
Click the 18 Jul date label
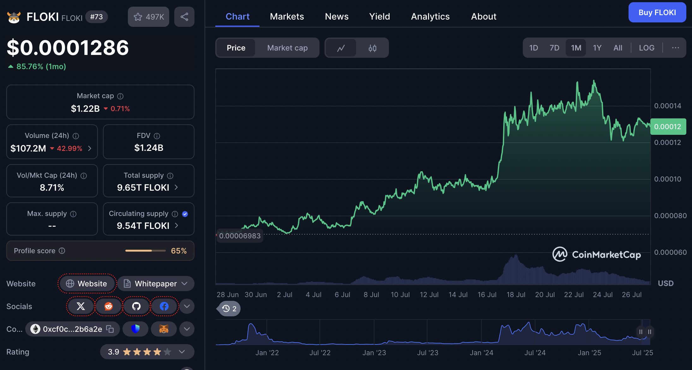(x=516, y=295)
